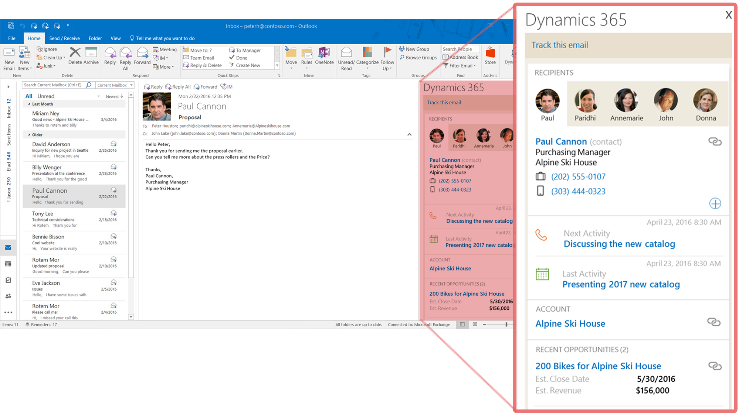
Task: Click the link icon next to Paul Cannon
Action: 715,141
